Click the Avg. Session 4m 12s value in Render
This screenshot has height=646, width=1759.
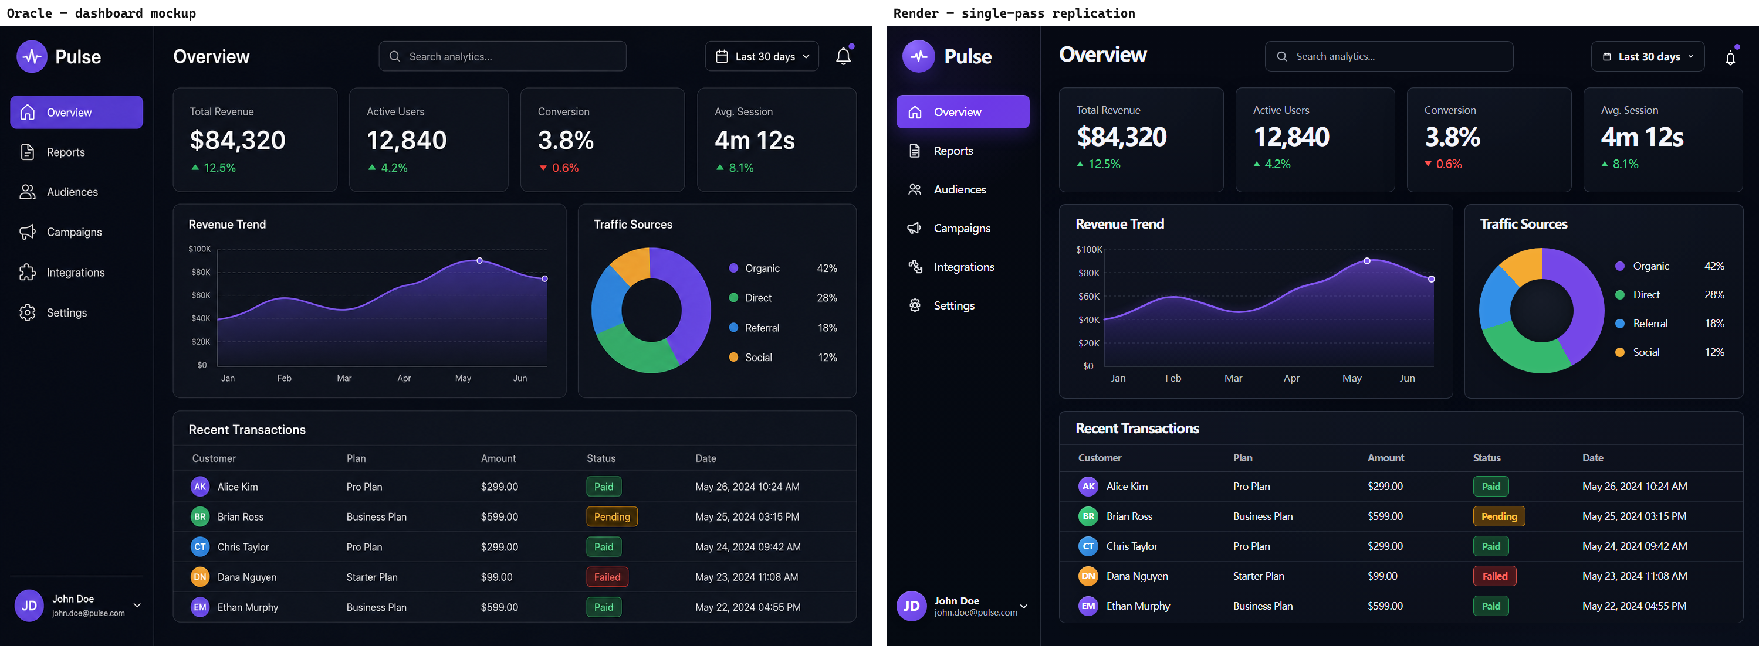[x=1642, y=137]
